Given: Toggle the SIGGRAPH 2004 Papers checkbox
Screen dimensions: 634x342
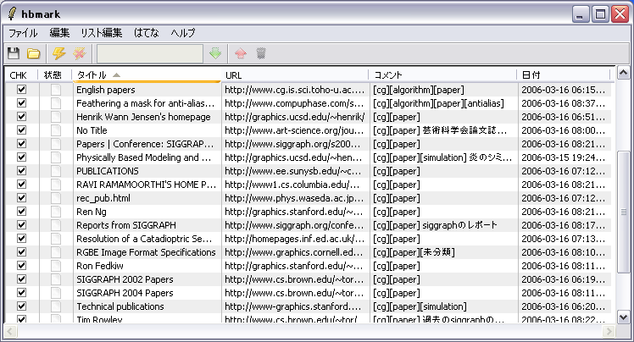Looking at the screenshot, I should click(21, 293).
